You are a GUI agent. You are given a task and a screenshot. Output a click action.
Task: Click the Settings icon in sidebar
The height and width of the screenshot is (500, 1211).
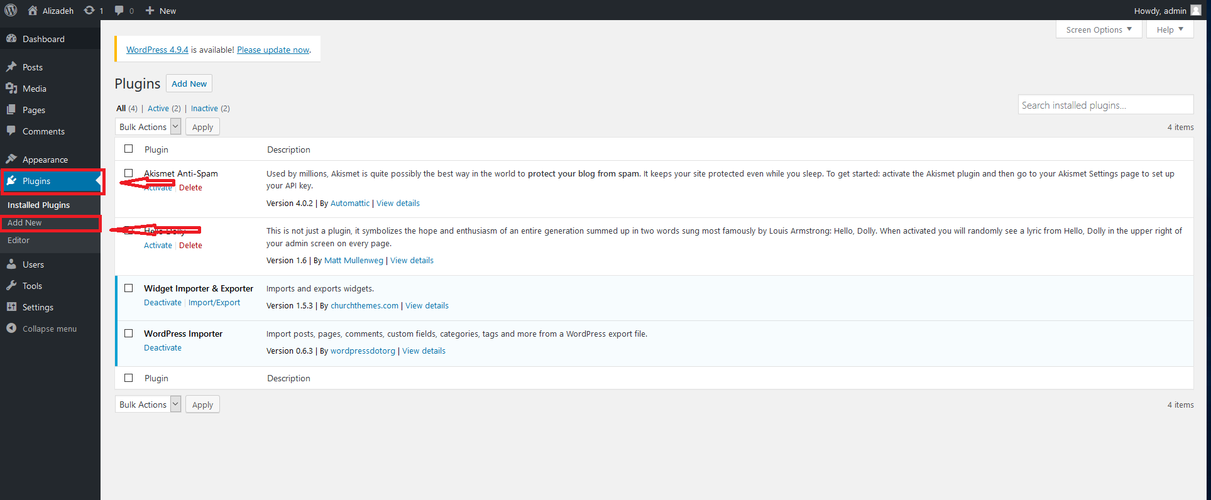[x=11, y=307]
